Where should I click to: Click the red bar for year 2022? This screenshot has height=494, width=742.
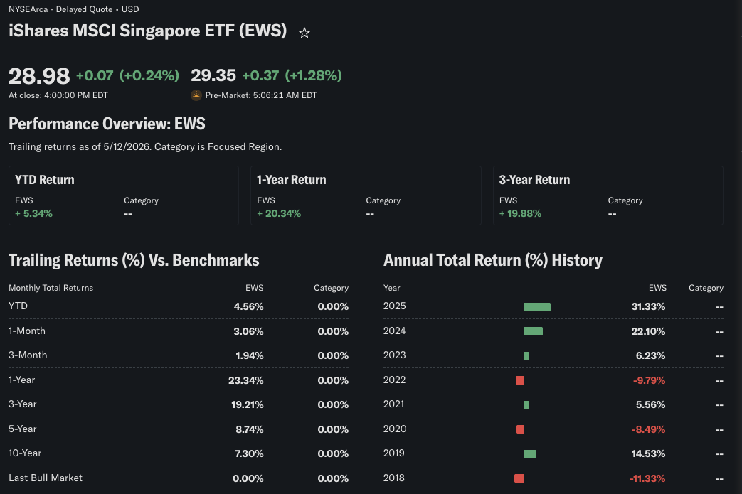pyautogui.click(x=519, y=380)
